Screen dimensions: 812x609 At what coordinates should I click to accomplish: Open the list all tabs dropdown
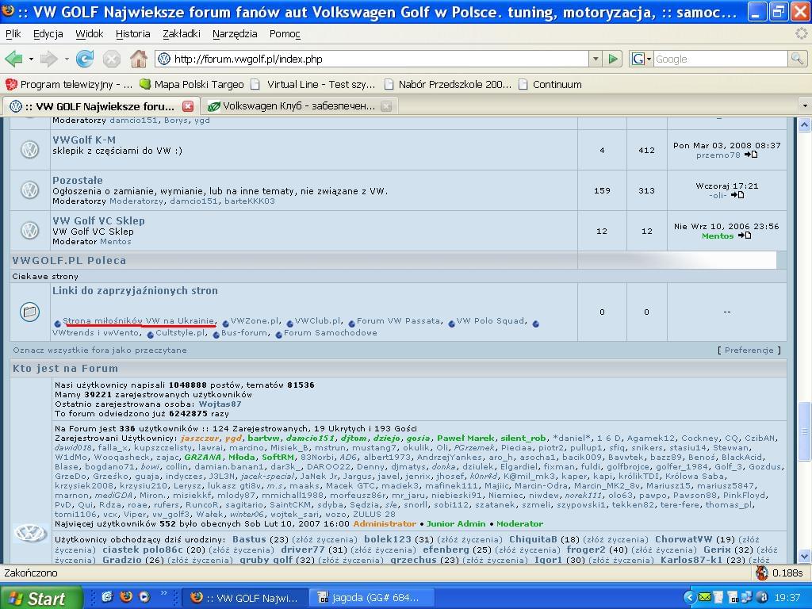tap(805, 106)
